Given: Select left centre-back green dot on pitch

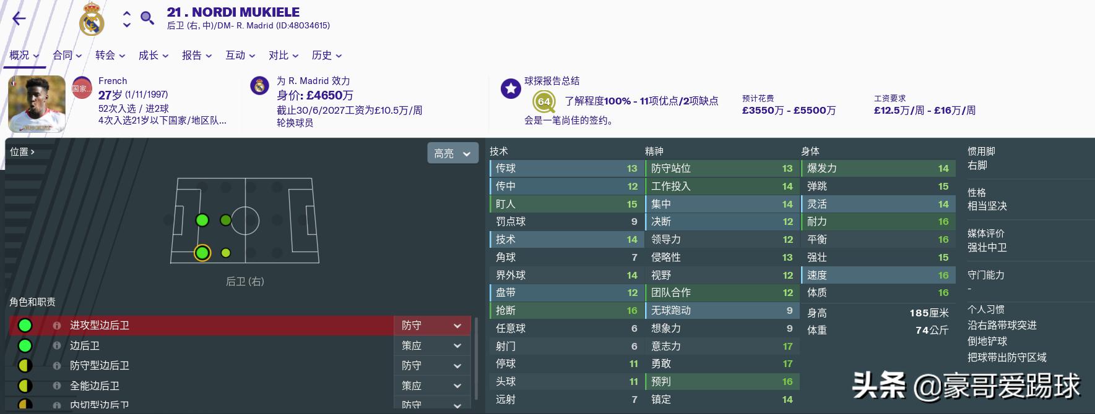Looking at the screenshot, I should pyautogui.click(x=202, y=220).
